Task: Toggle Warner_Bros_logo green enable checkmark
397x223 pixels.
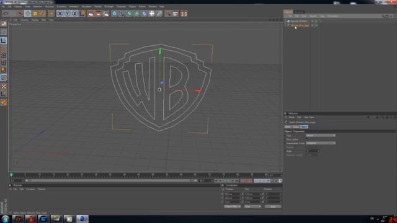Action: (316, 25)
